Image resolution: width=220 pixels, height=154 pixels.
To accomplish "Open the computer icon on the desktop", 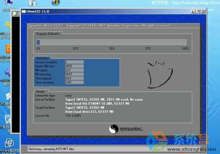I will point(9,3).
